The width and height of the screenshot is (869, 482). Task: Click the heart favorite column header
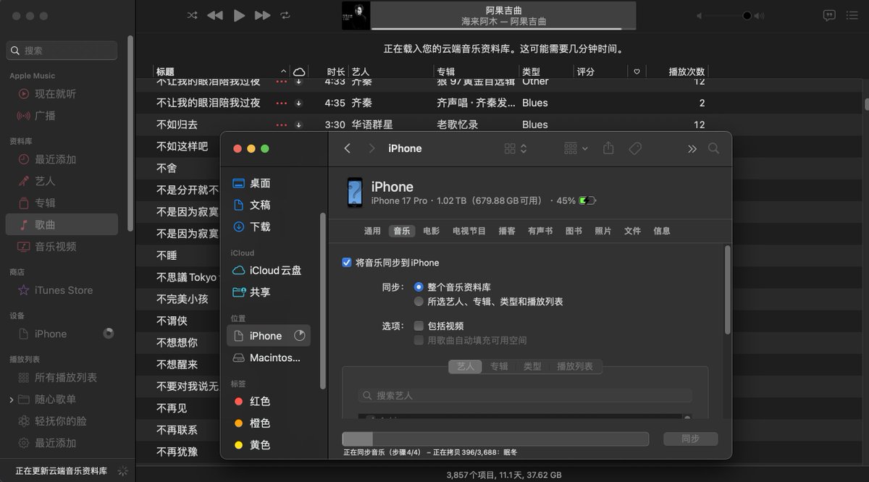click(x=637, y=72)
